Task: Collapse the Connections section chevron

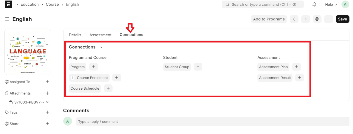Action: tap(101, 47)
